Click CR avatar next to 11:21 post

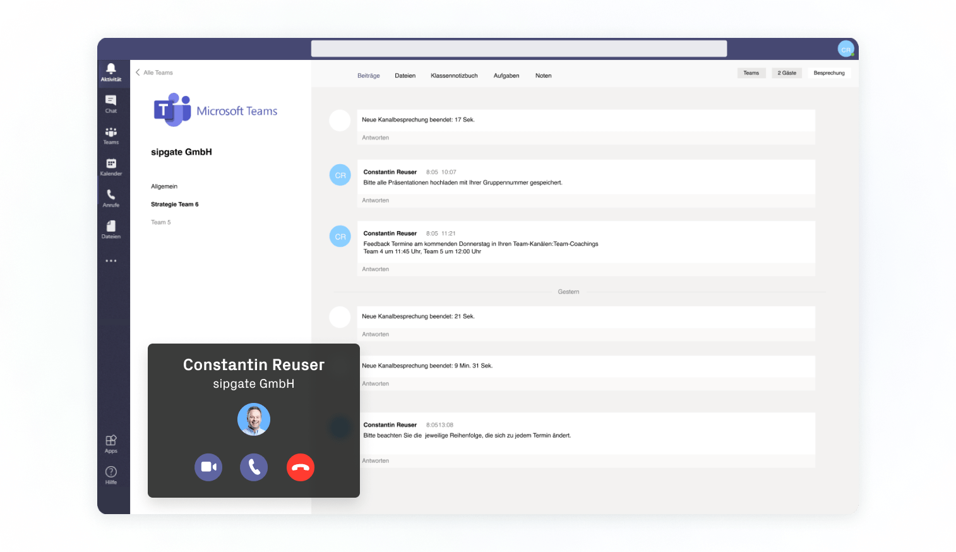coord(340,236)
